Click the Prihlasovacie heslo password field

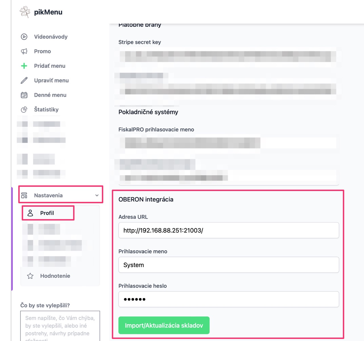(x=229, y=299)
